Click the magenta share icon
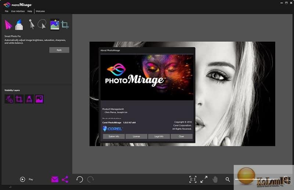 tap(65, 179)
